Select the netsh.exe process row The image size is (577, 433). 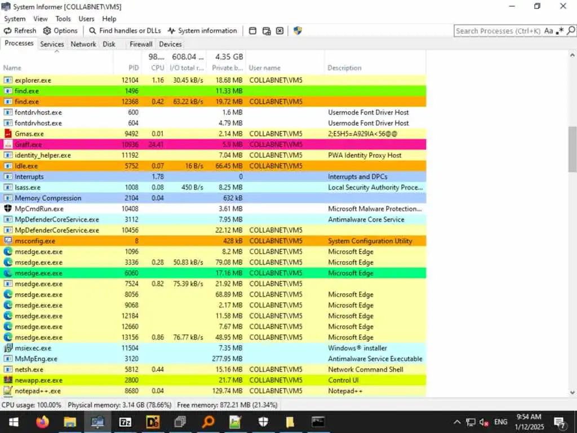click(214, 369)
